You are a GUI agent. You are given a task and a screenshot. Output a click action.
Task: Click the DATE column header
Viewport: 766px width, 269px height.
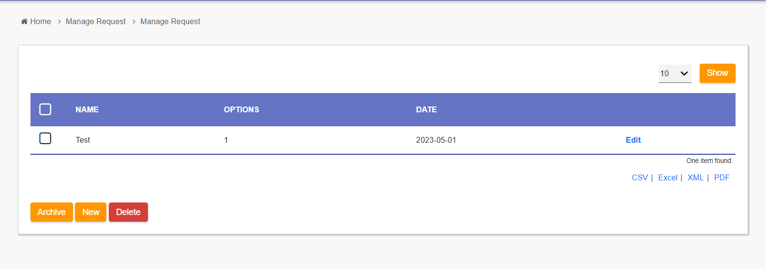click(x=426, y=110)
